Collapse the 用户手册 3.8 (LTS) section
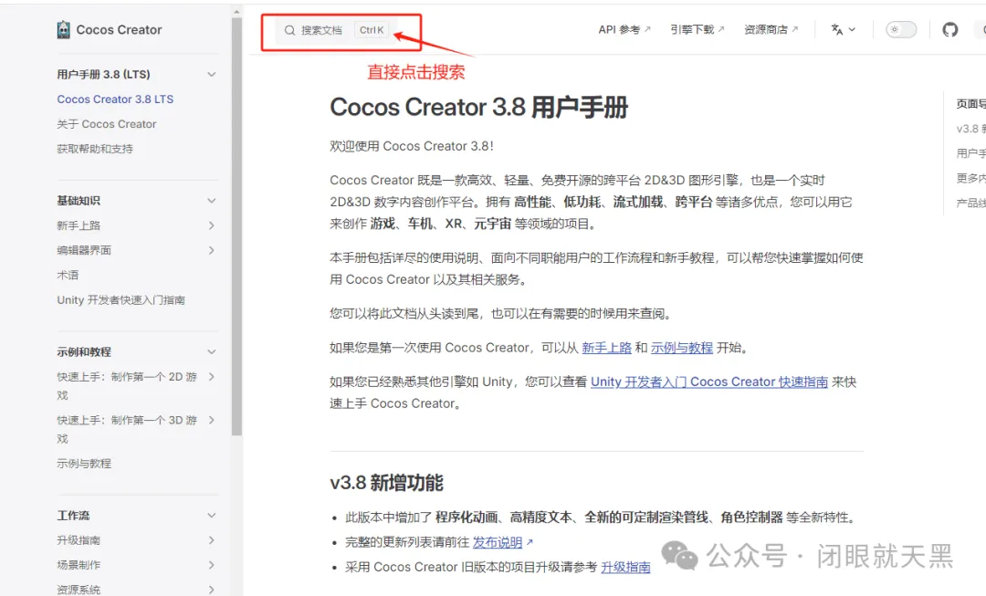The height and width of the screenshot is (596, 986). pos(211,74)
